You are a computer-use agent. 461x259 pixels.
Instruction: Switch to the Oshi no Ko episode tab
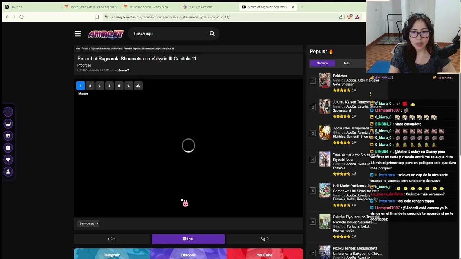[91, 7]
